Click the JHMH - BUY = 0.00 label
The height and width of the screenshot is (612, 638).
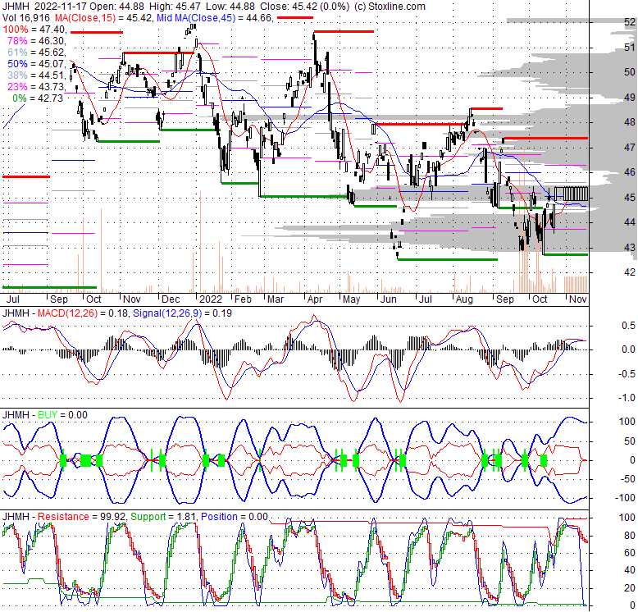45,414
